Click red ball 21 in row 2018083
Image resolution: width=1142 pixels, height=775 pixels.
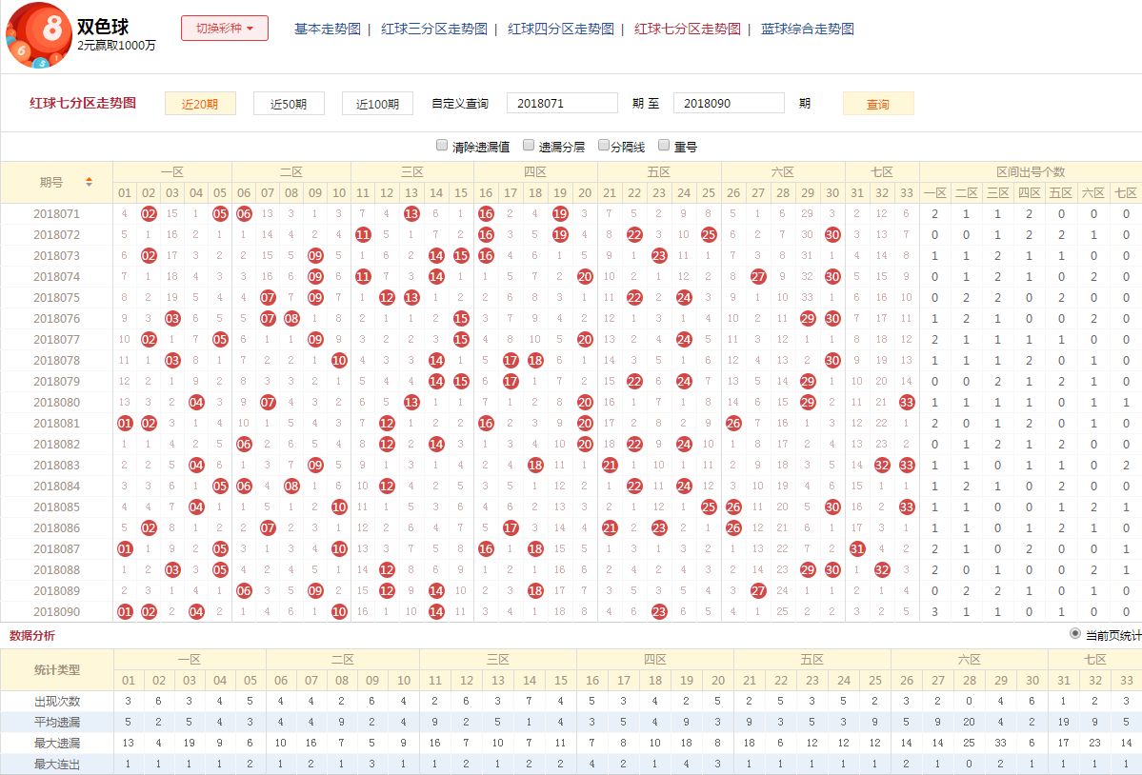point(610,465)
